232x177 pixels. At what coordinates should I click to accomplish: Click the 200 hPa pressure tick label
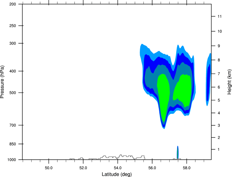coord(13,4)
